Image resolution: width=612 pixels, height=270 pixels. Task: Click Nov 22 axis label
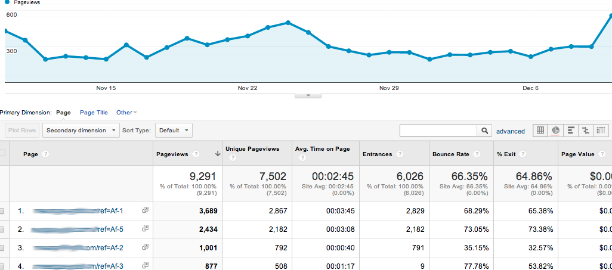[248, 88]
